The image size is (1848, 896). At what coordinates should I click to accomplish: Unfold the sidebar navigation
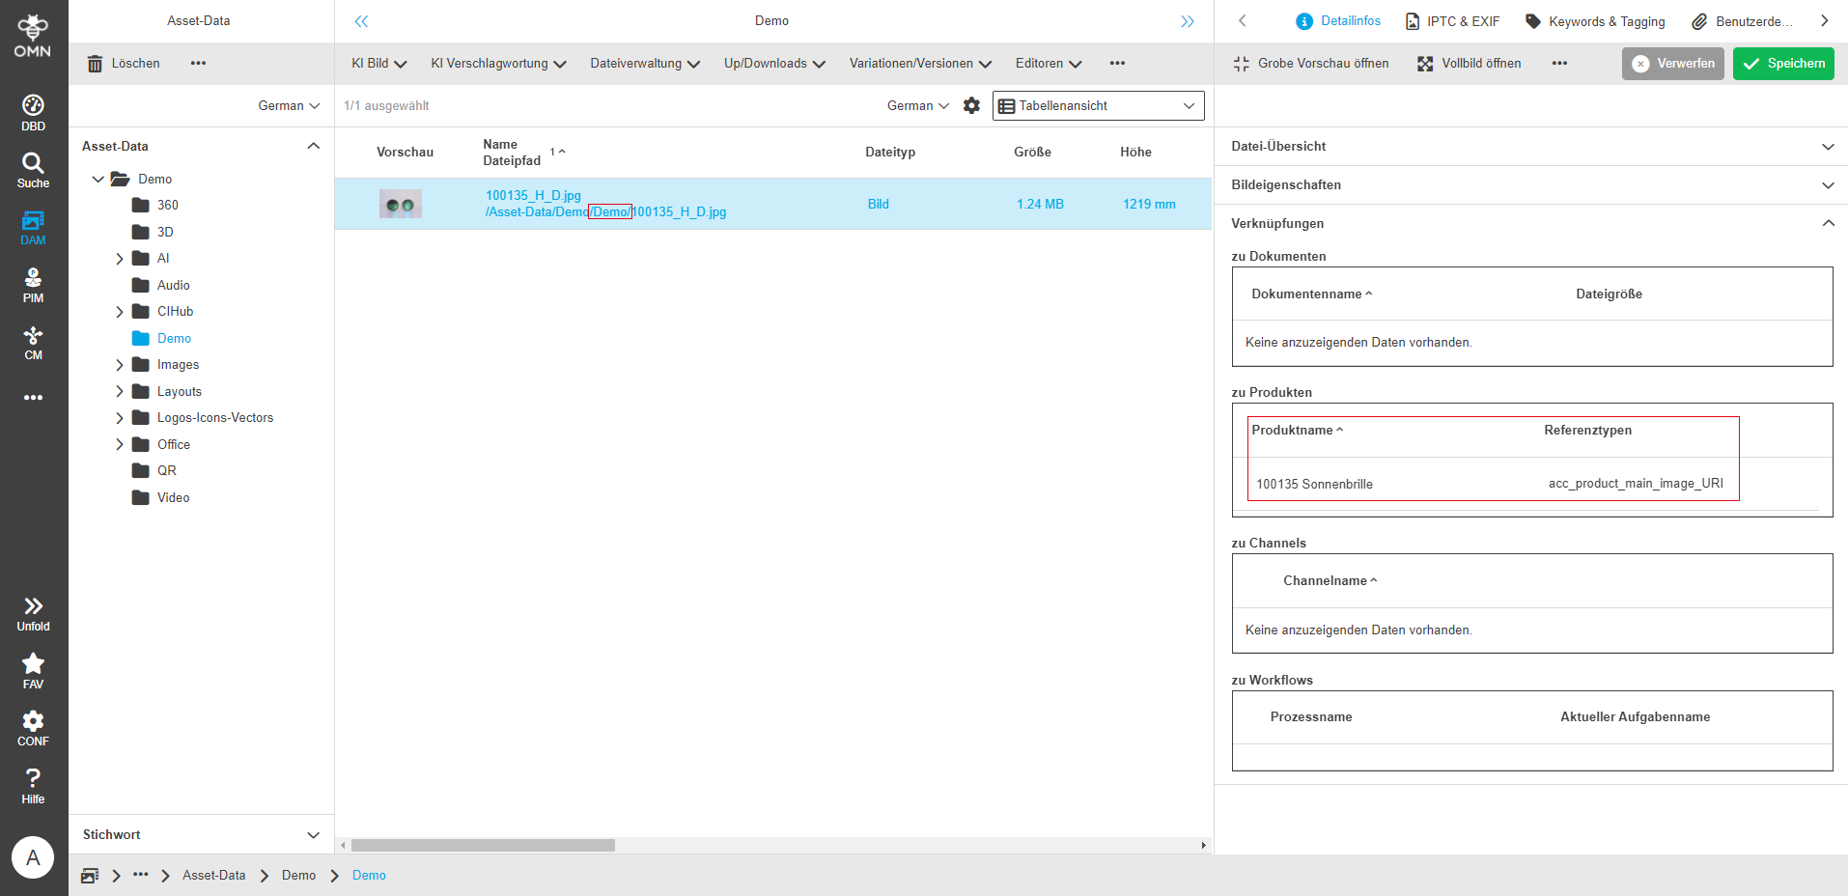(33, 613)
